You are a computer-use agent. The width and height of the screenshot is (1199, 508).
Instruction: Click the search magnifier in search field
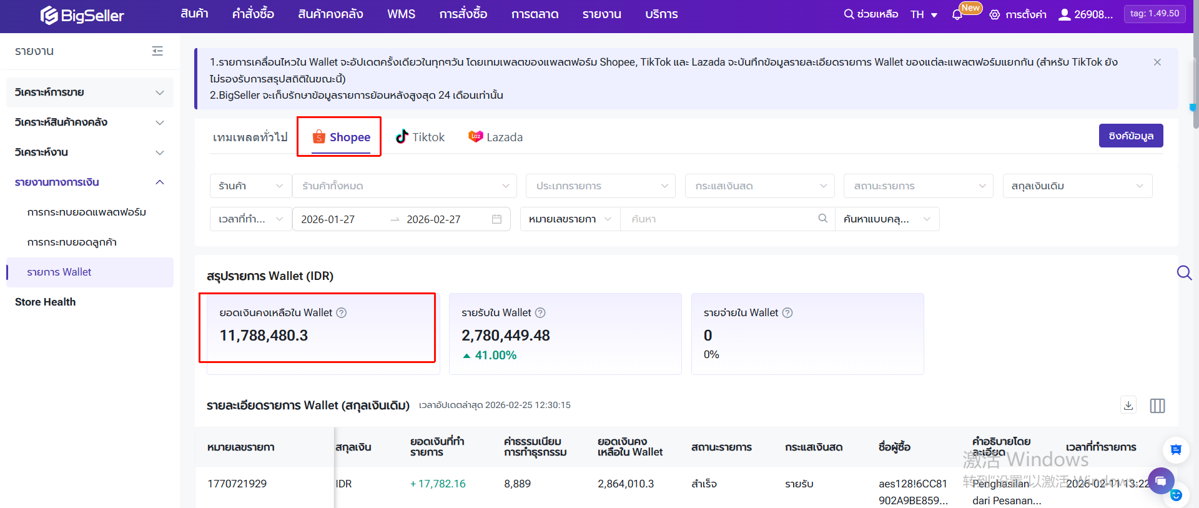click(x=822, y=219)
